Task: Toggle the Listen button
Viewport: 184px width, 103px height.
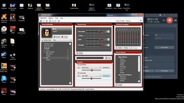Action: 64,37
